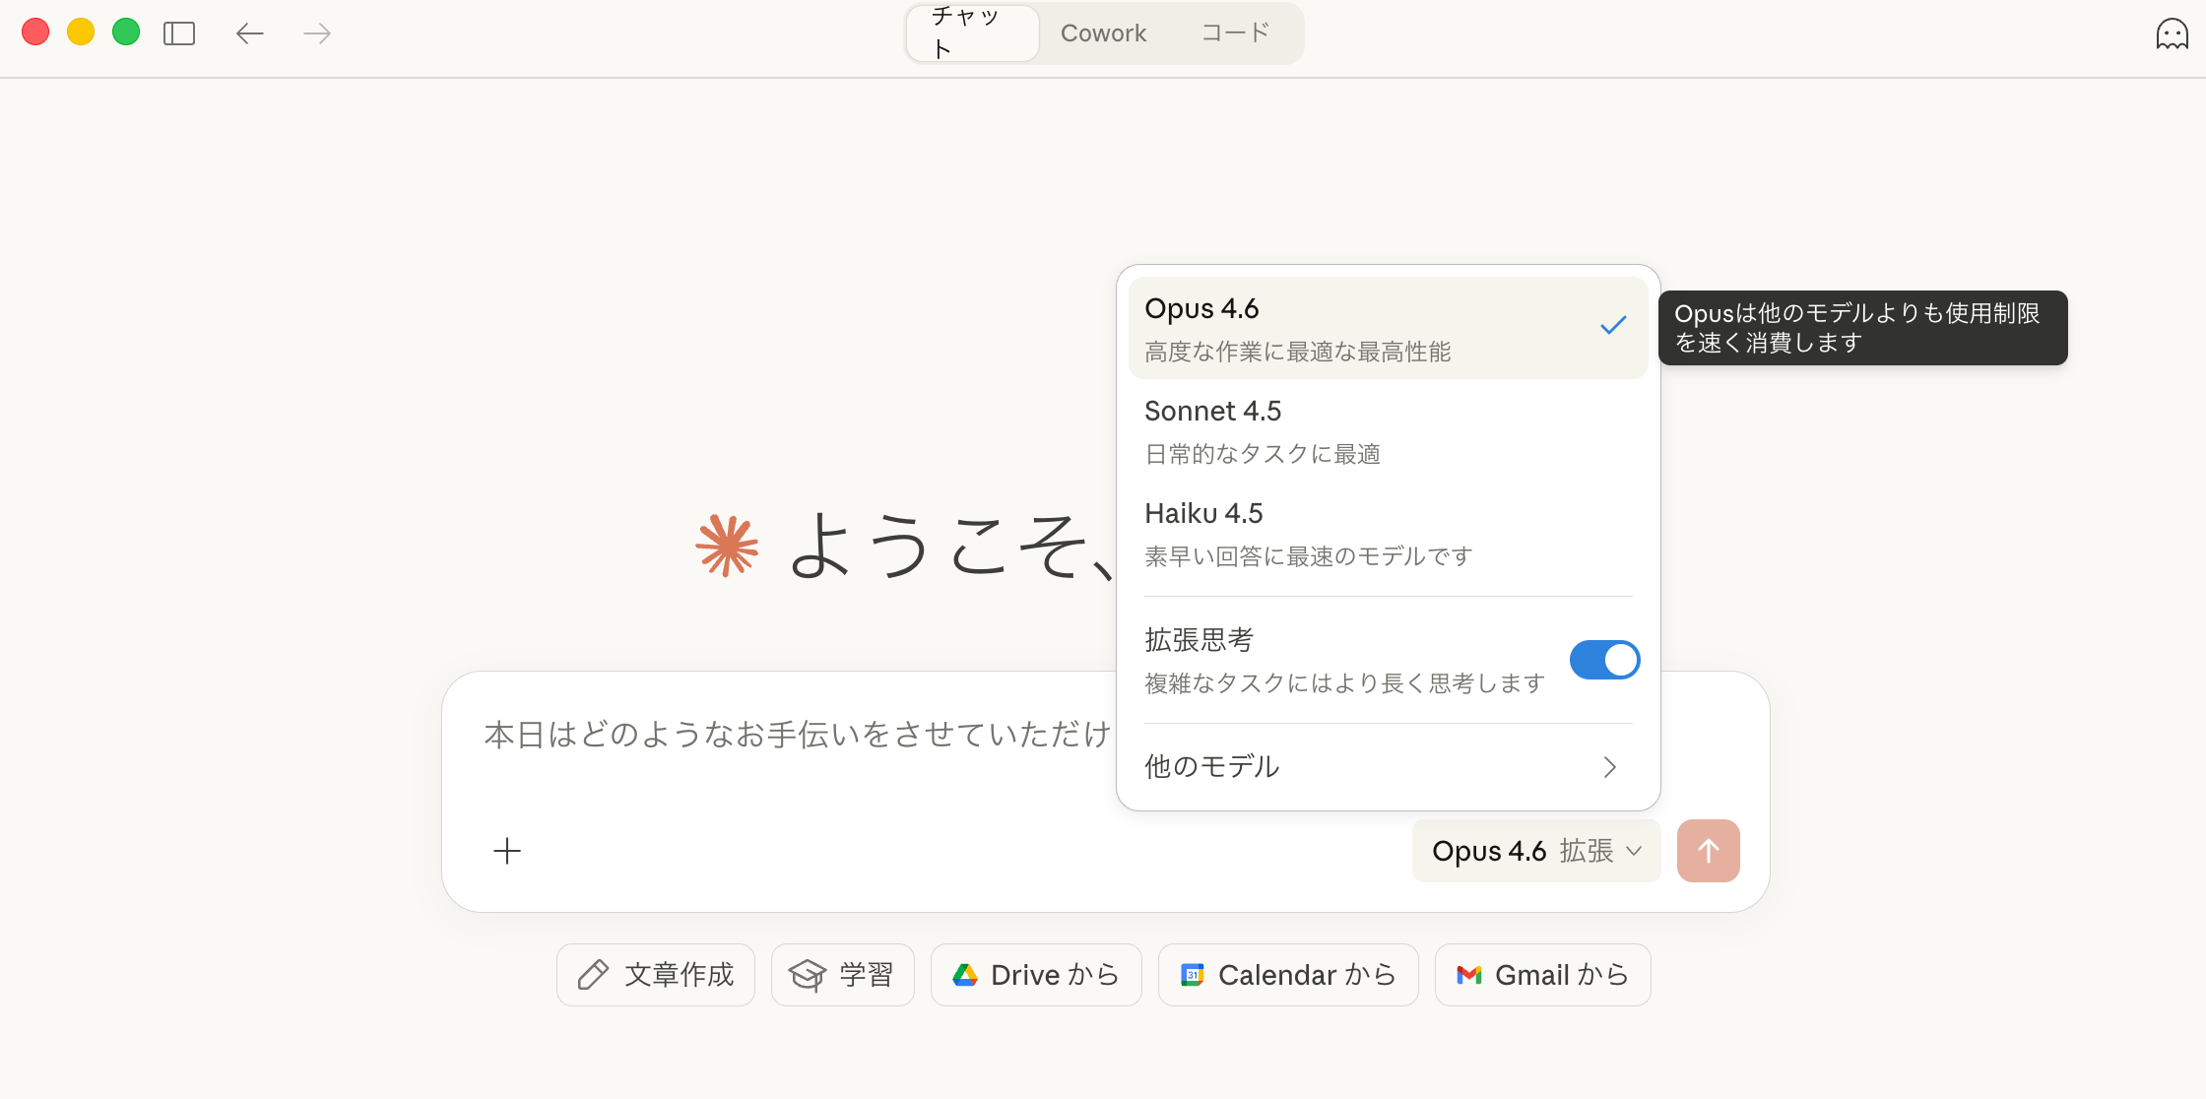Switch to the Cowork tab
The image size is (2206, 1099).
click(1103, 33)
